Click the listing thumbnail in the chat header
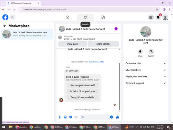Image resolution: width=173 pixels, height=130 pixels. (62, 29)
